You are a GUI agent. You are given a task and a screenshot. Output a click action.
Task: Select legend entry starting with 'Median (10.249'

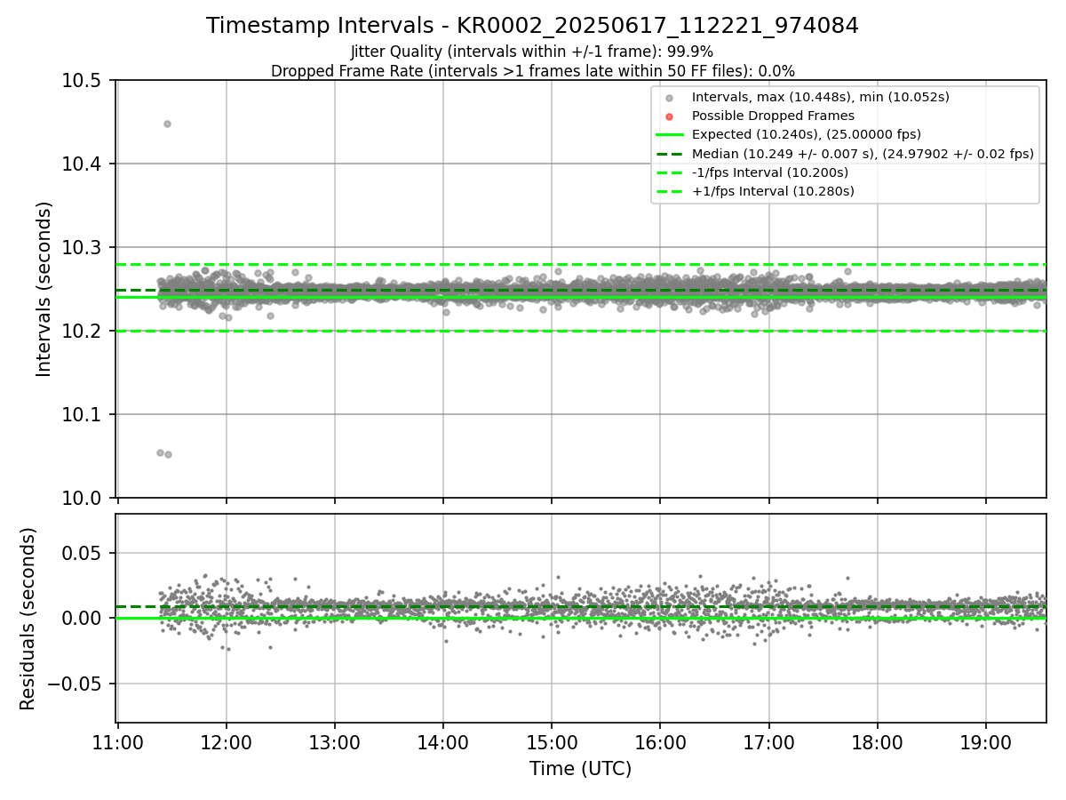[863, 154]
